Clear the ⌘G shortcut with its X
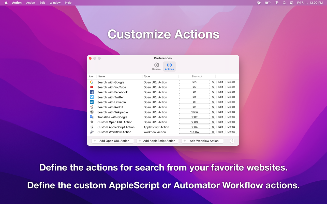 [213, 82]
